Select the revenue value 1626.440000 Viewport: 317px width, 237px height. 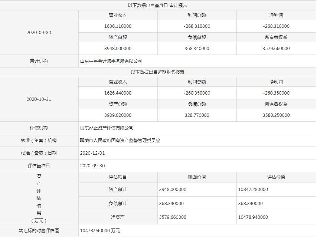click(x=118, y=93)
